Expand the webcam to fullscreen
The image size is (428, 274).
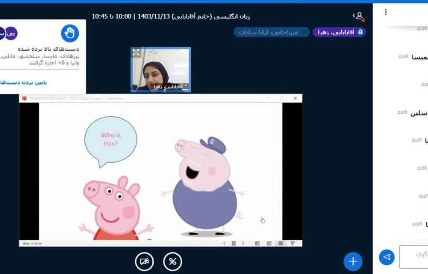click(x=136, y=53)
